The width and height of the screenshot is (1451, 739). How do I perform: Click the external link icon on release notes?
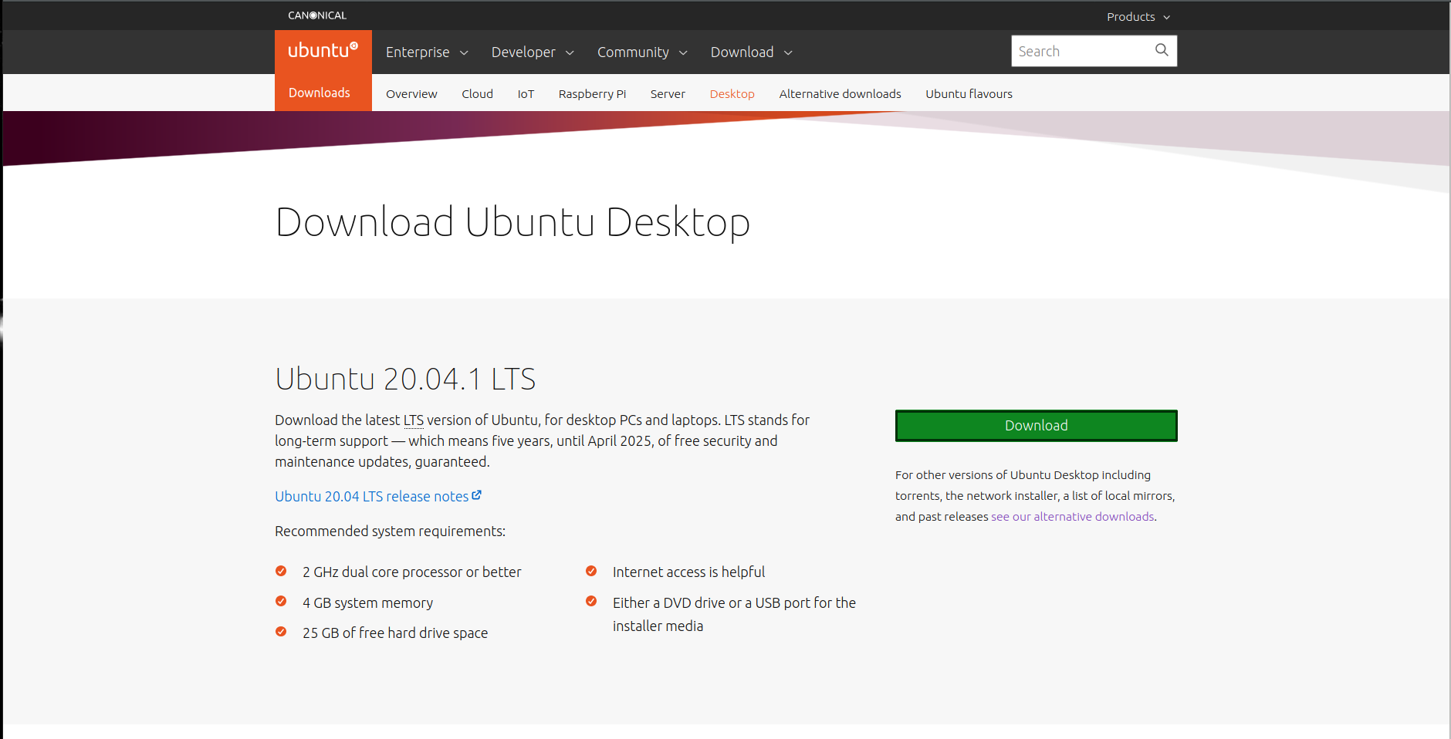[476, 494]
